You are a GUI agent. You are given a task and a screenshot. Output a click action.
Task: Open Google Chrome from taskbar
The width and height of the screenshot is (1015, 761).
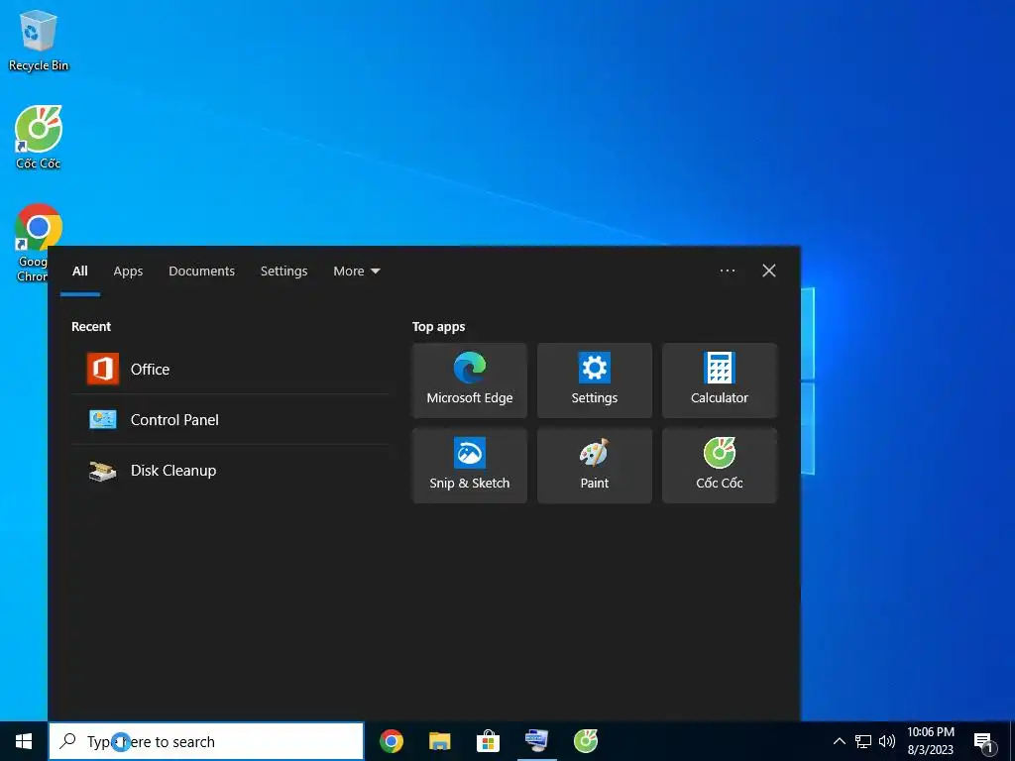point(391,741)
